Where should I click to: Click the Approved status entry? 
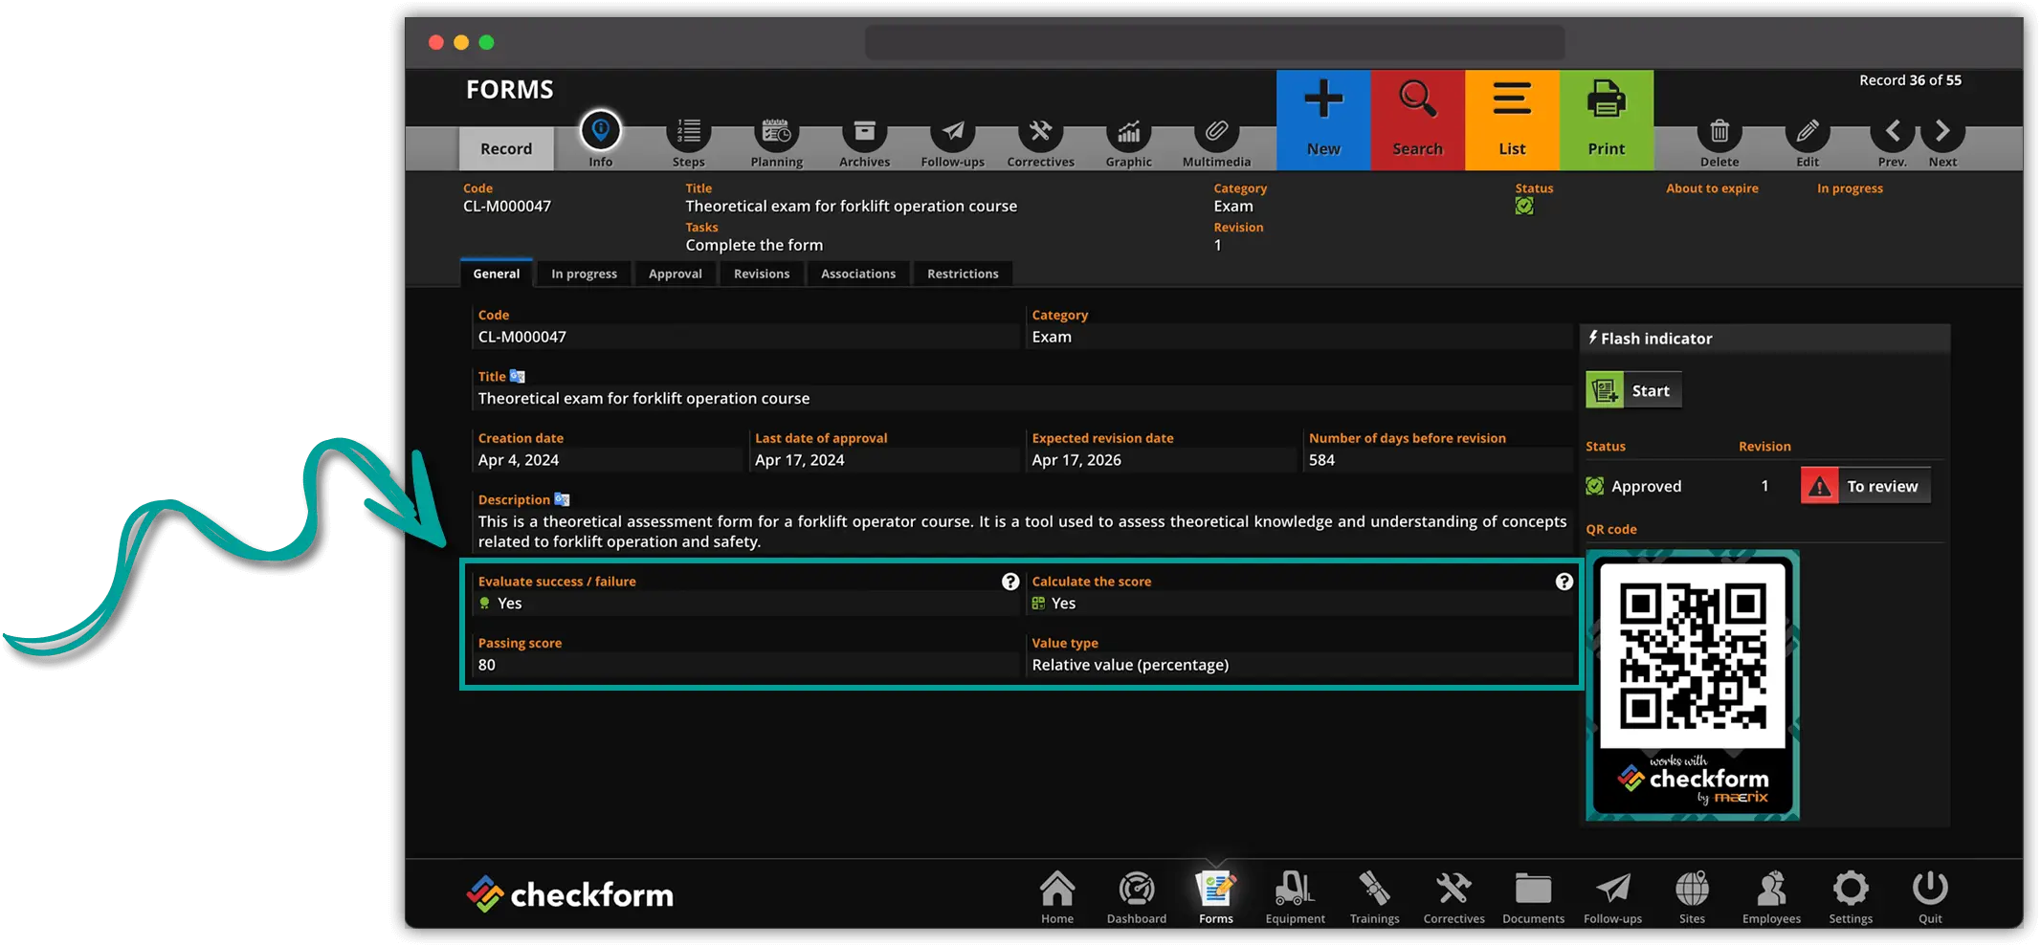tap(1634, 486)
